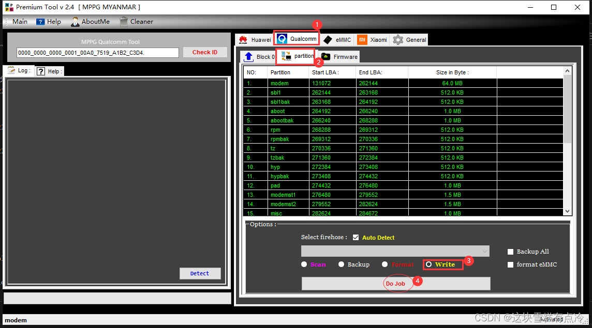Click the NO: column header
The width and height of the screenshot is (592, 328).
[256, 72]
